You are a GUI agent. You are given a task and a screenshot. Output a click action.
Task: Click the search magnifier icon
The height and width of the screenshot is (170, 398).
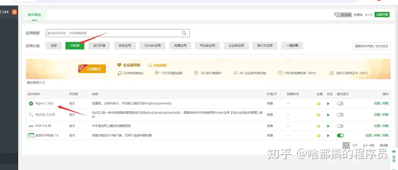coord(184,33)
